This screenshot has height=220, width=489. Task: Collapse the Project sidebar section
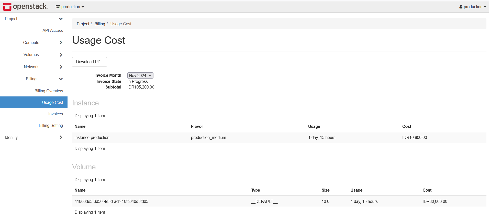pos(61,19)
